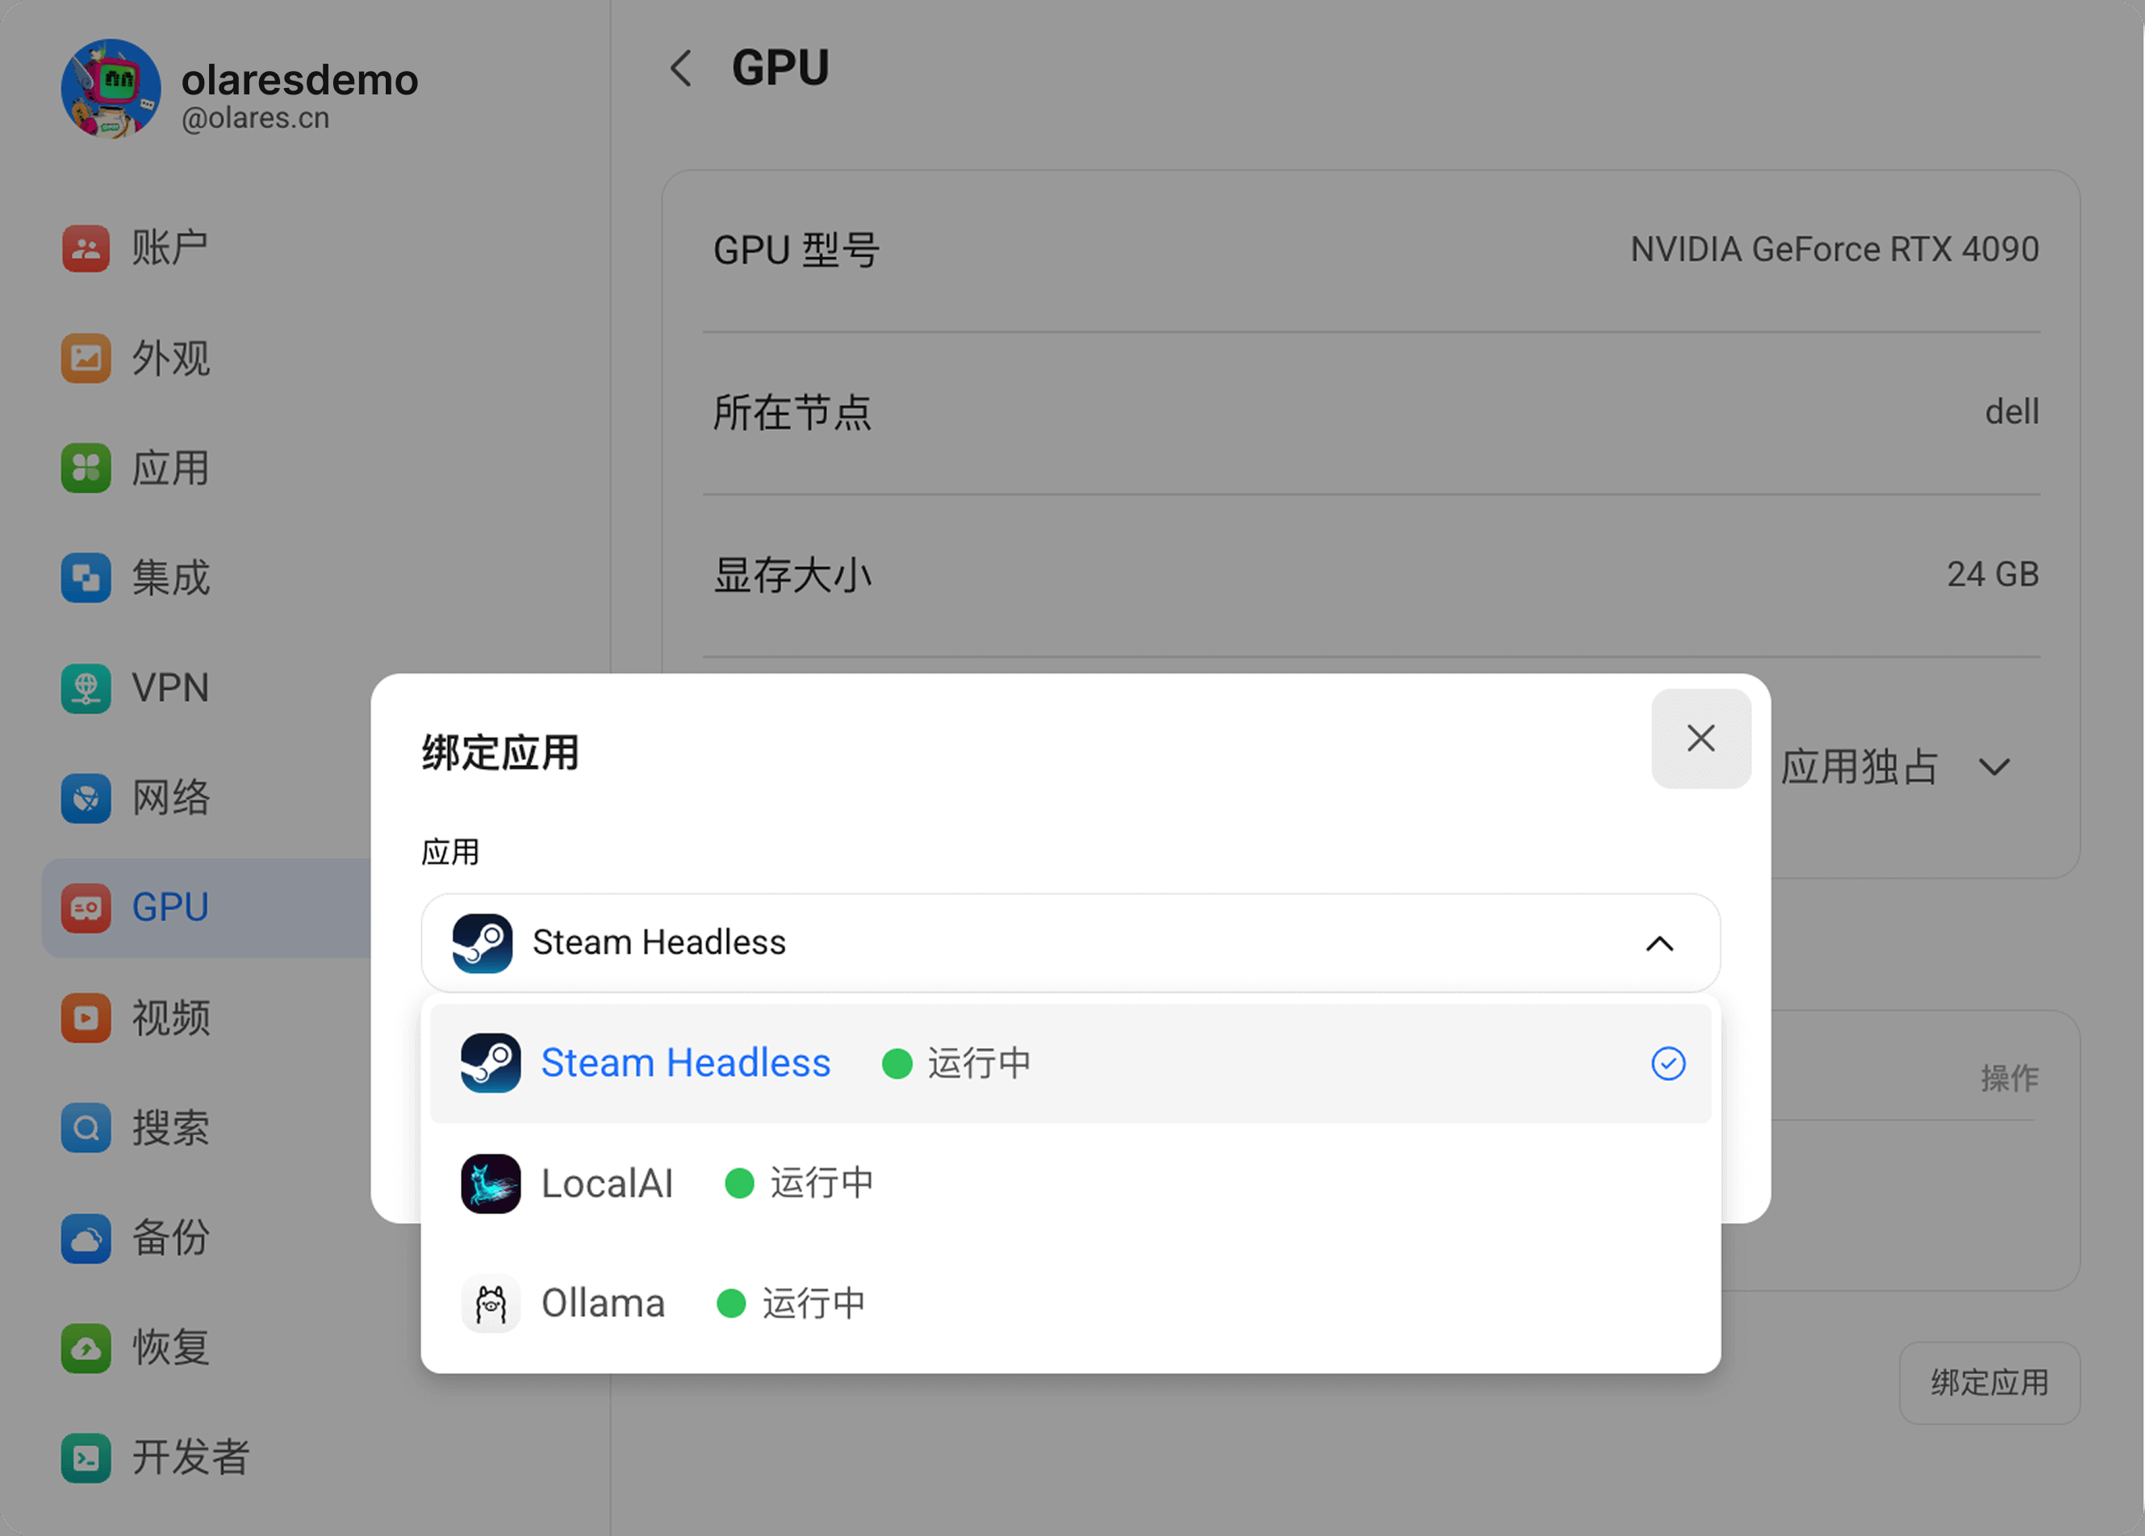2145x1536 pixels.
Task: Click the olaresdemo profile avatar
Action: coord(111,89)
